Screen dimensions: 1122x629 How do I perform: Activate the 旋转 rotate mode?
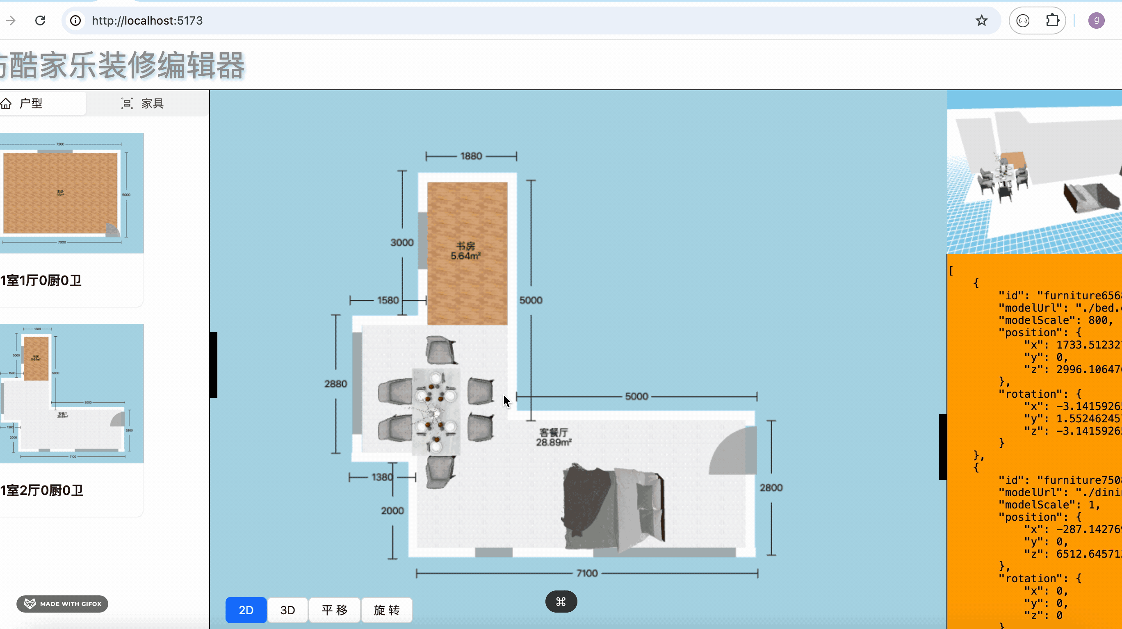387,610
